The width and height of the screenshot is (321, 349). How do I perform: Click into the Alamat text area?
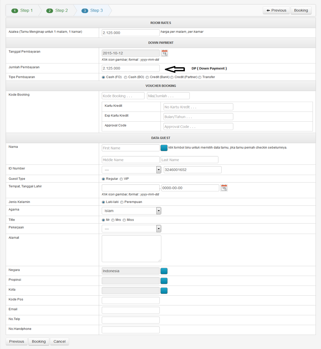131,249
